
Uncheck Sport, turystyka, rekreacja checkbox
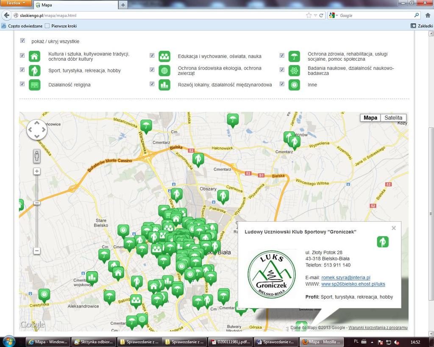pyautogui.click(x=22, y=69)
